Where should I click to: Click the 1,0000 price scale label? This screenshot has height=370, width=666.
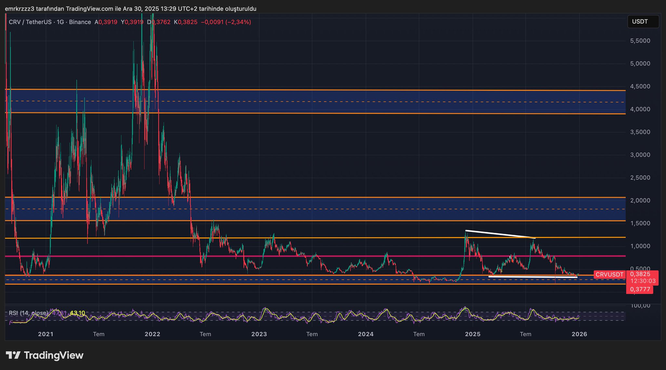tap(640, 246)
